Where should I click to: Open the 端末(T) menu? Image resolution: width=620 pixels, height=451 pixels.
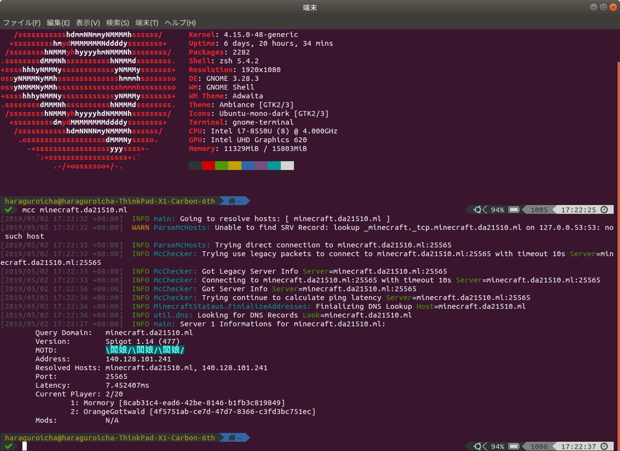(147, 23)
